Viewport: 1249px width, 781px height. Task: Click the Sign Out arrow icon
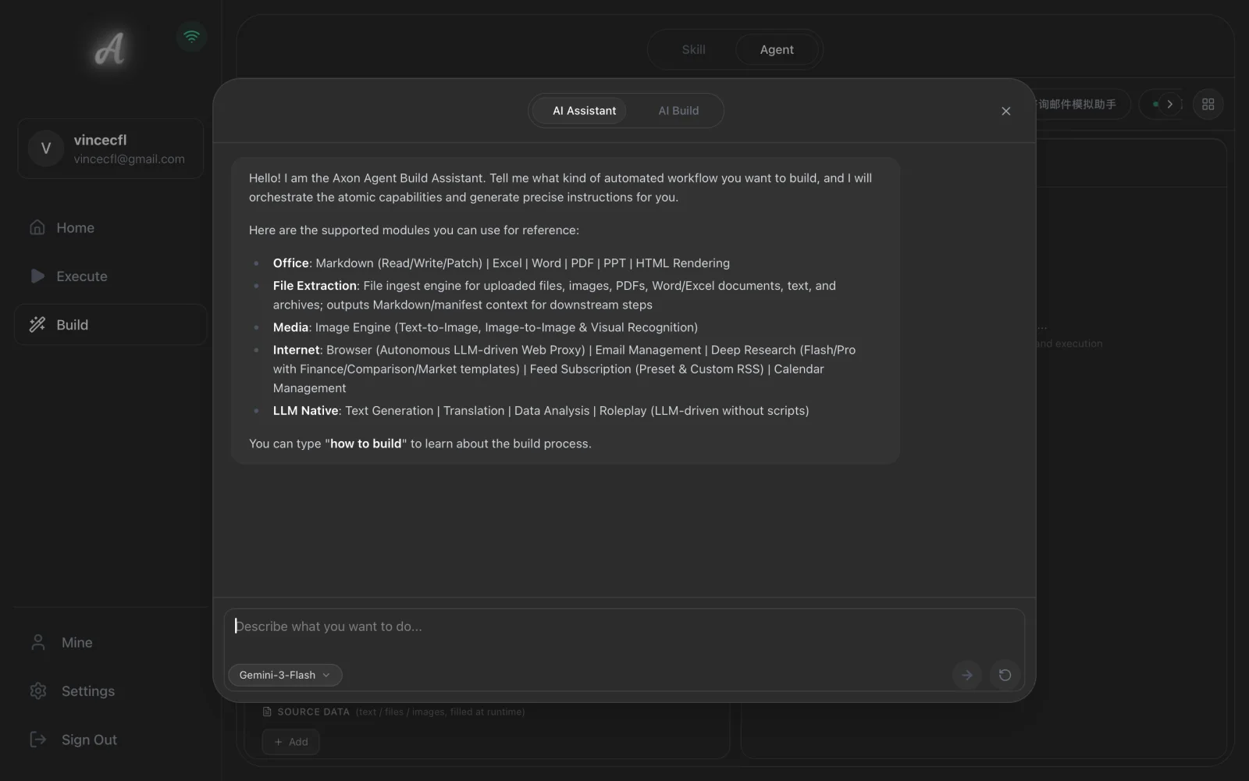(37, 739)
